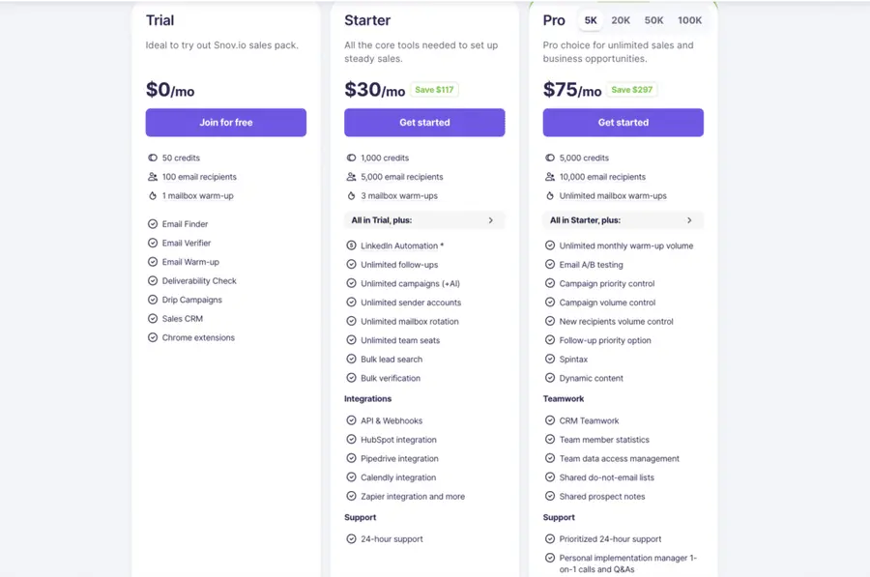Expand the All in Starter, plus section
The height and width of the screenshot is (577, 870).
pos(623,220)
